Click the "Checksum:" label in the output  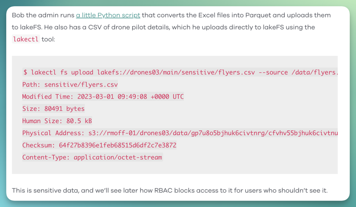38,145
